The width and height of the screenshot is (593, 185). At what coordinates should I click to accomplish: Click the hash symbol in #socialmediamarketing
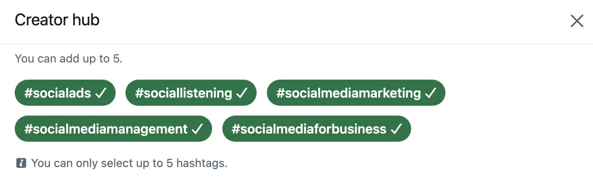[280, 94]
